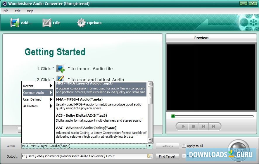Open the Profile dropdown arrow

coord(149,146)
